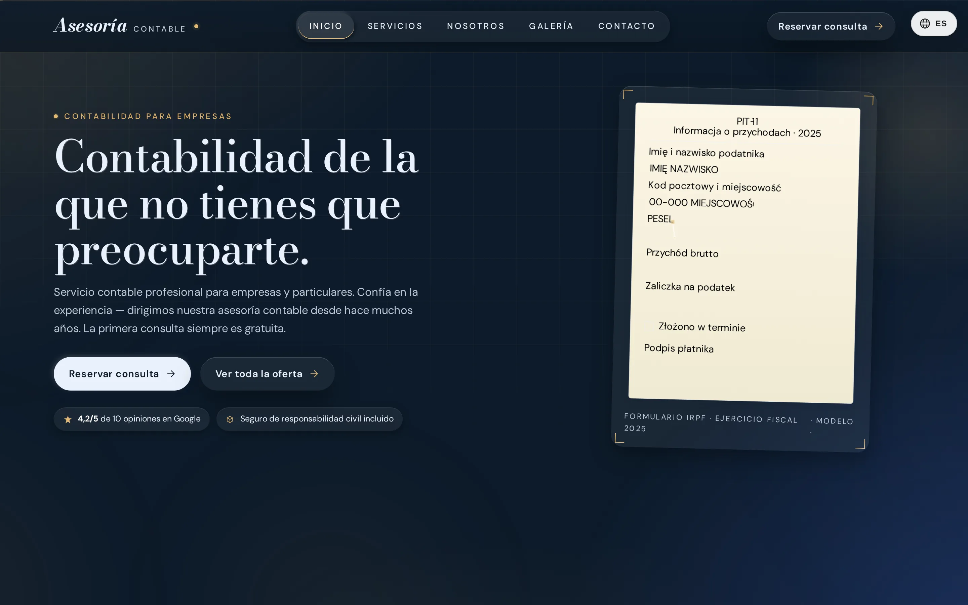
Task: Click the star icon in Google rating badge
Action: (68, 419)
